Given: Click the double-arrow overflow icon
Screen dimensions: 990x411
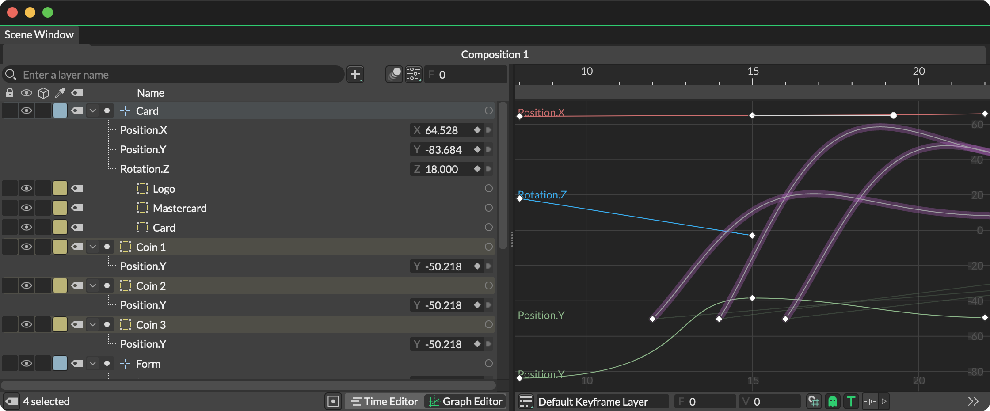Looking at the screenshot, I should point(973,401).
